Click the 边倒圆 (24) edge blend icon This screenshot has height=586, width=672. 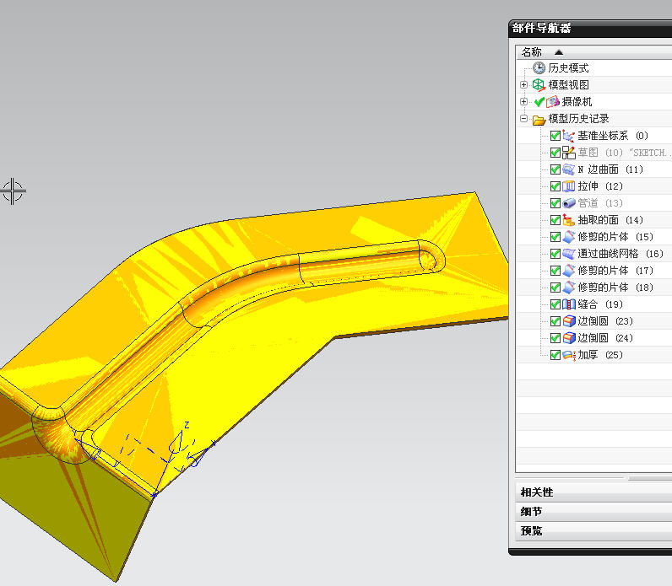point(568,338)
